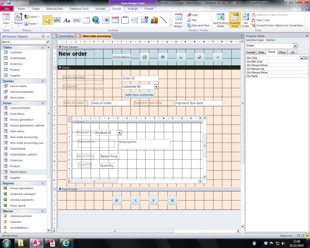The height and width of the screenshot is (248, 310).
Task: Open the Product ID combo box arrow
Action: pos(120,133)
